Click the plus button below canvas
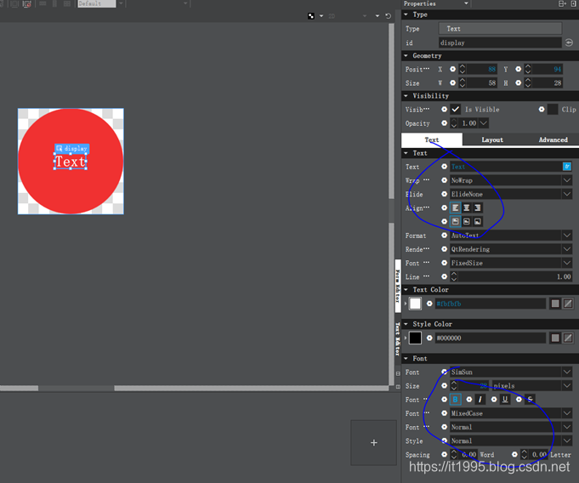 tap(374, 442)
